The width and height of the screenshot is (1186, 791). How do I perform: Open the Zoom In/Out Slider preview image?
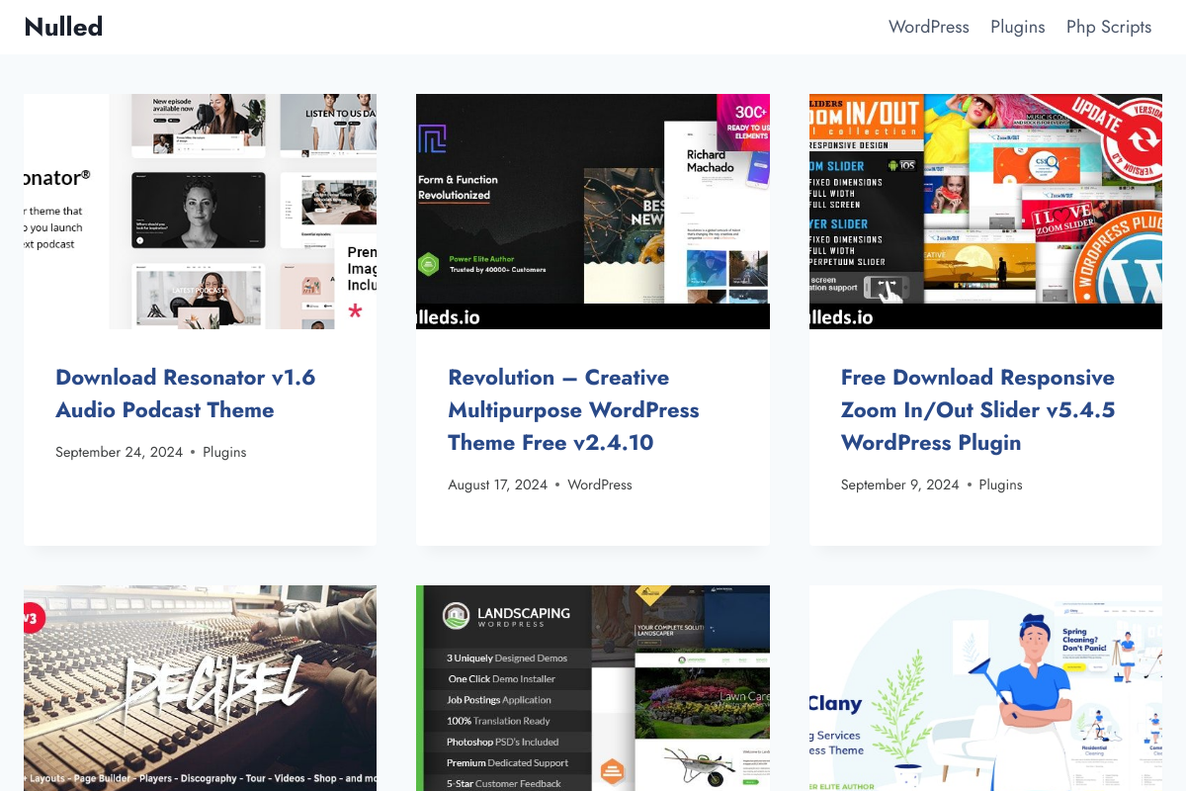[985, 212]
